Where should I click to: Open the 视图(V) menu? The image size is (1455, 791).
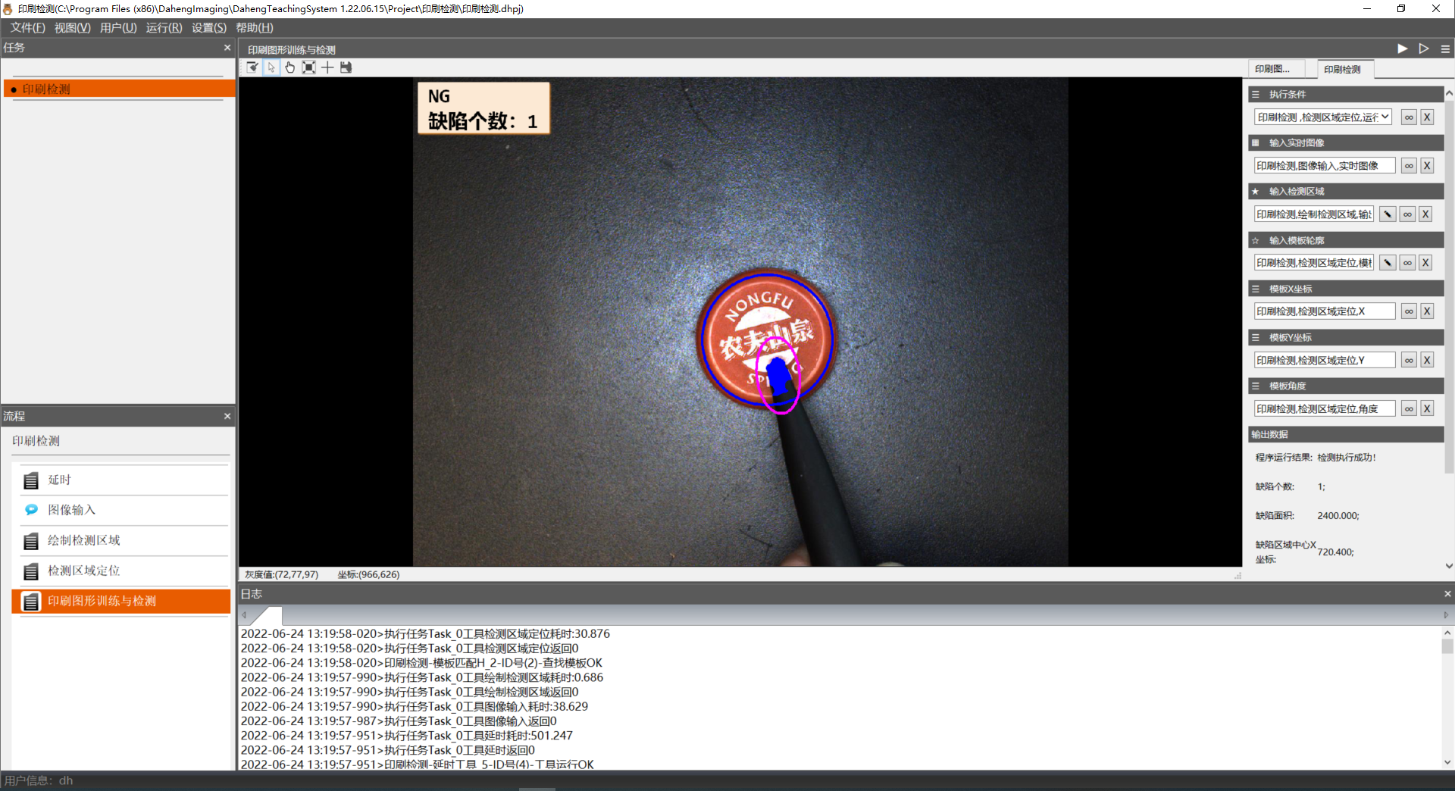click(72, 28)
